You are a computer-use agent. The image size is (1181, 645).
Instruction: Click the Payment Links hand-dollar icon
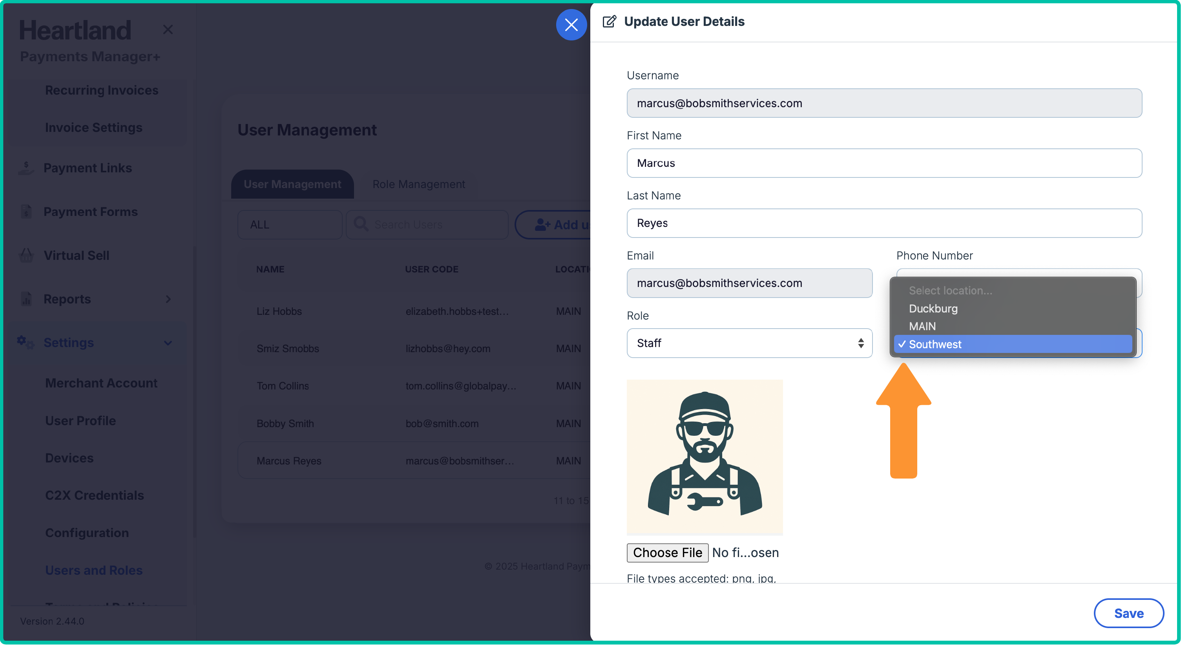26,168
